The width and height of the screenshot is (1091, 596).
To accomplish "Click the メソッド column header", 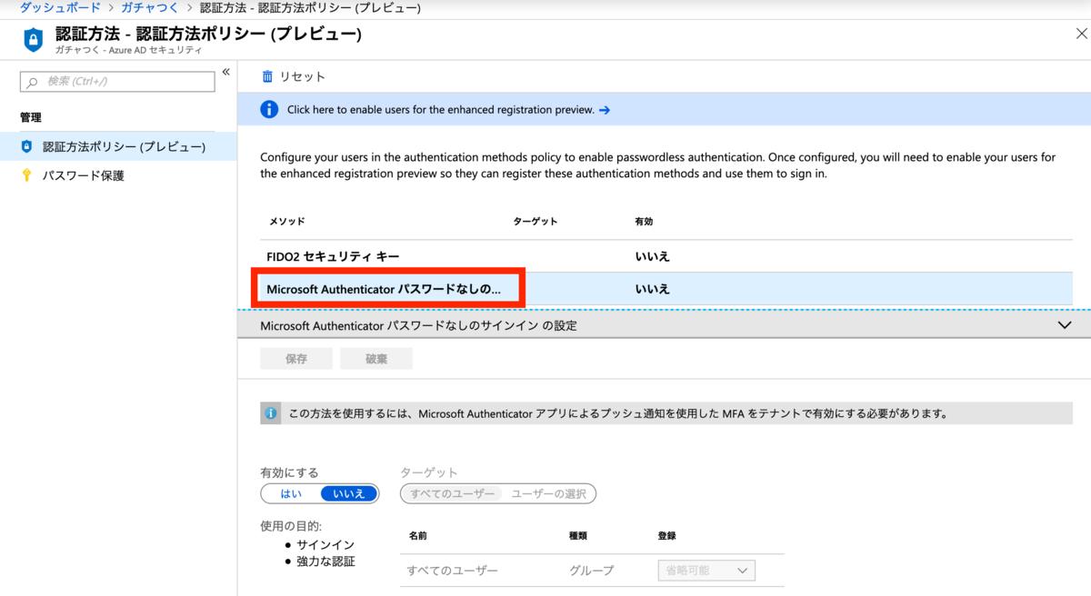I will pyautogui.click(x=287, y=222).
